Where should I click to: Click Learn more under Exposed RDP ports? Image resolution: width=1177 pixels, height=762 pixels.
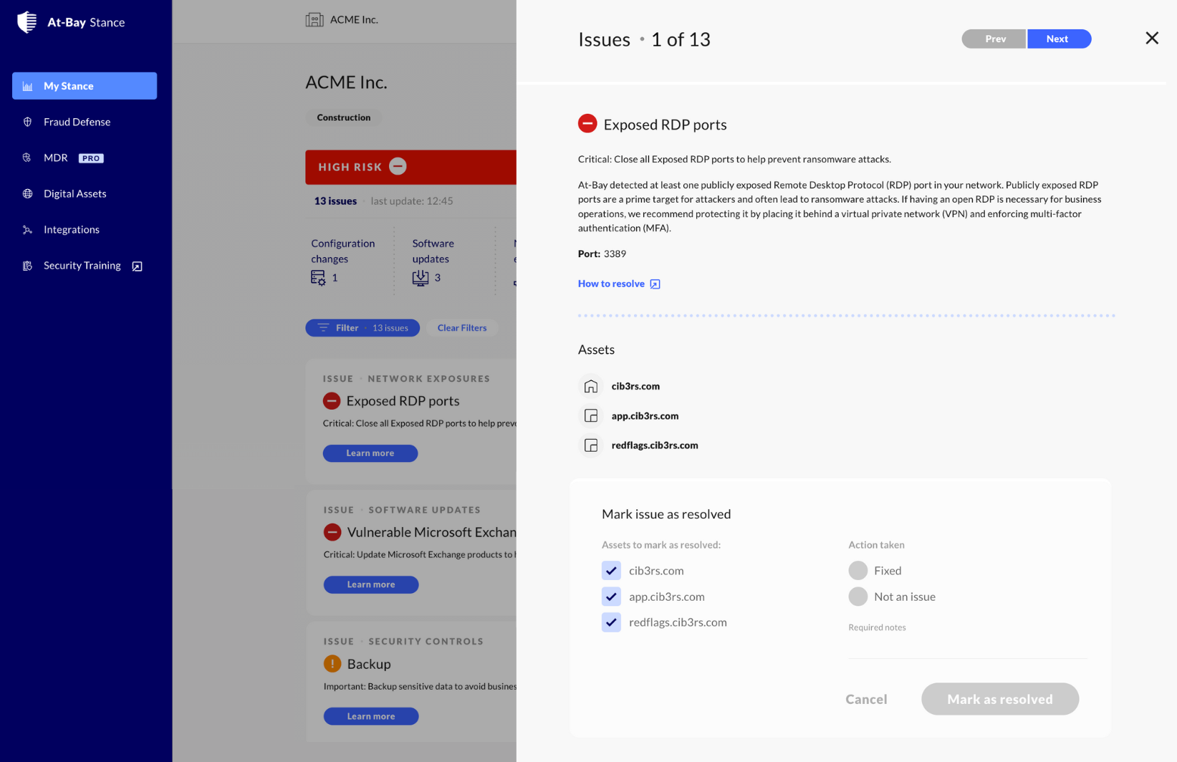pyautogui.click(x=370, y=453)
